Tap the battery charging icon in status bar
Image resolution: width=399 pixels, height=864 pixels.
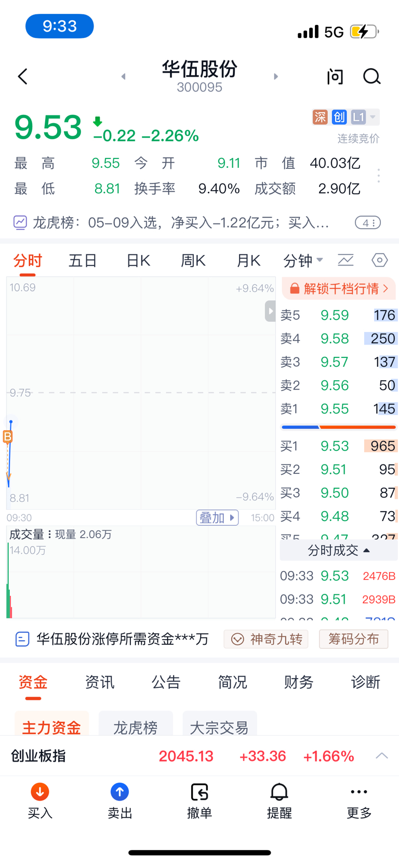(364, 32)
